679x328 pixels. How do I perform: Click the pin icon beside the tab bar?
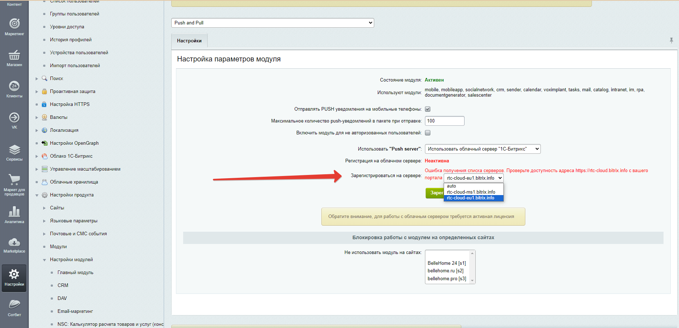coord(671,41)
